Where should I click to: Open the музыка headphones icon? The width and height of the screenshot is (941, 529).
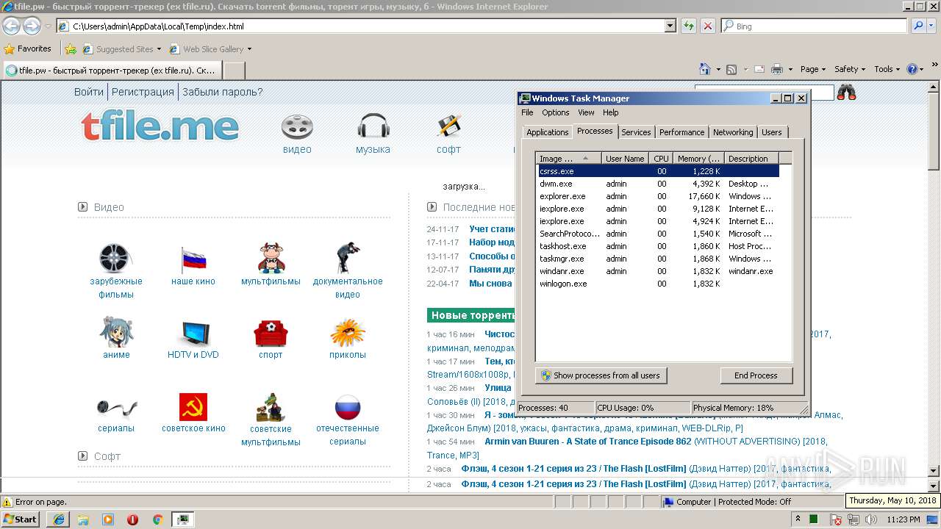373,126
